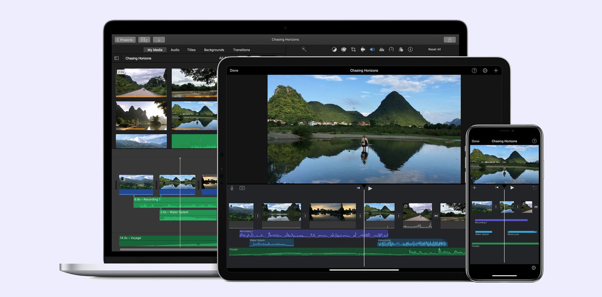Click the bow-tie transition icon on iPhone timeline
This screenshot has height=297, width=602.
[x=536, y=207]
